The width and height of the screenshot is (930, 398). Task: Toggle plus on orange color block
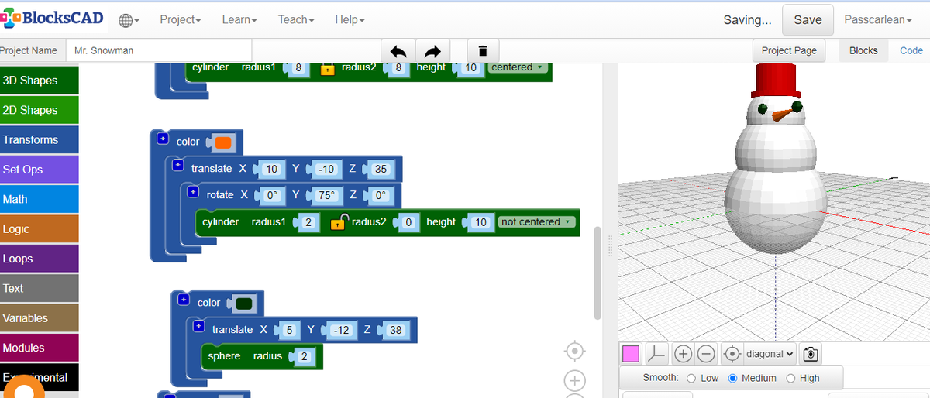pos(163,139)
